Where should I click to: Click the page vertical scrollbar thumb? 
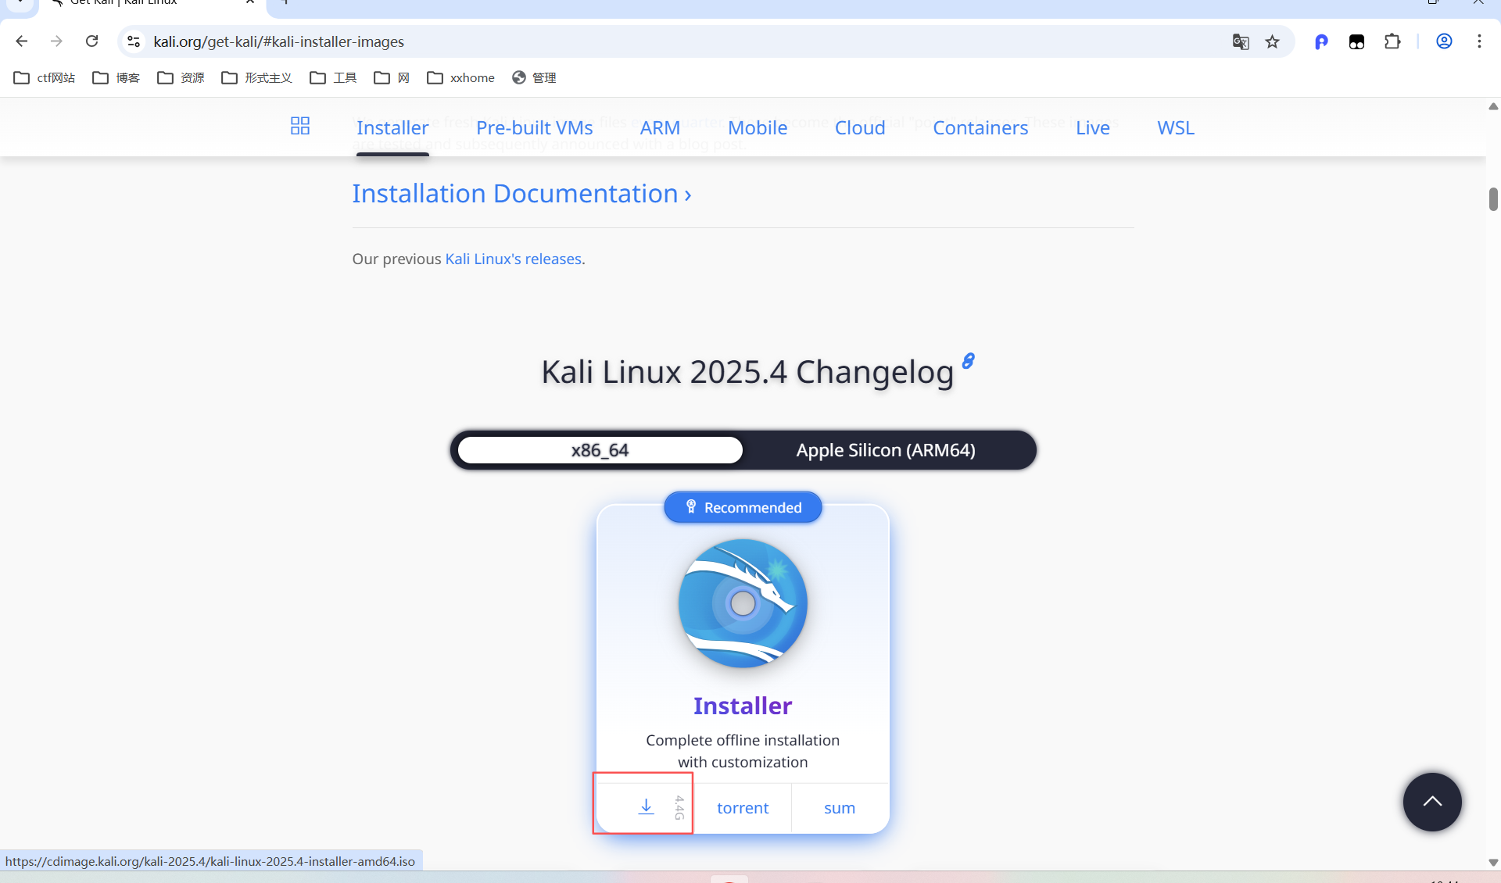click(x=1493, y=199)
